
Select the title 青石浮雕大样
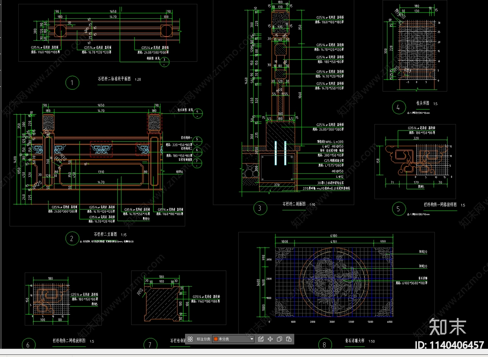click(355, 341)
